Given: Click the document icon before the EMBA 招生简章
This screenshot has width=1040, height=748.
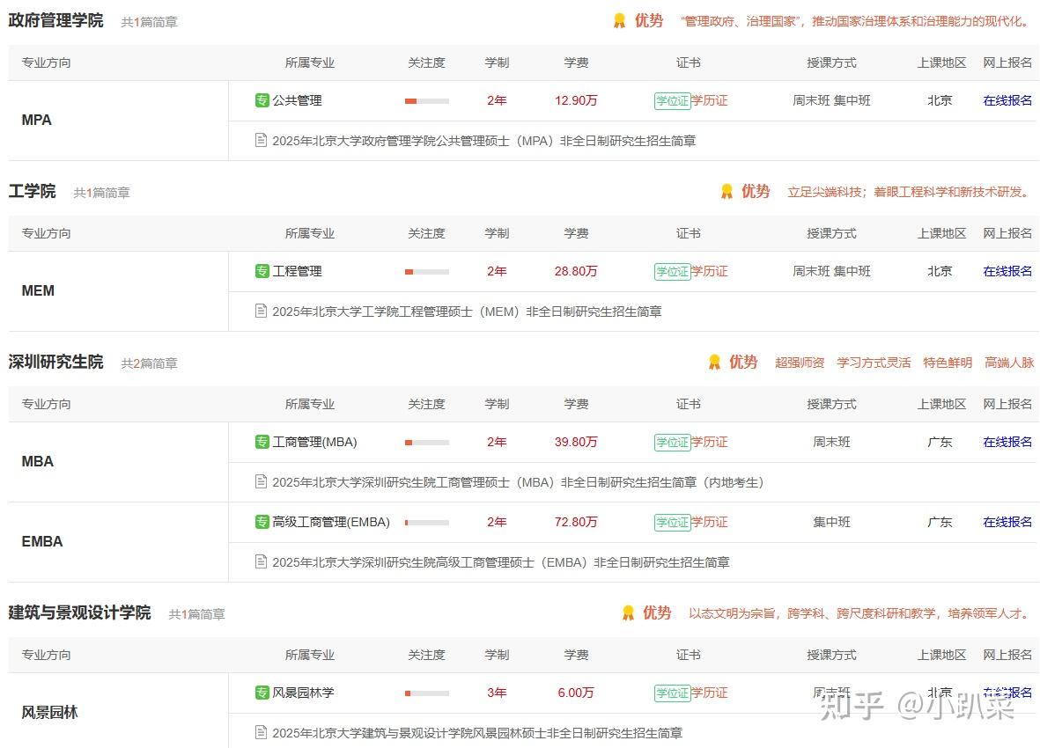Looking at the screenshot, I should pos(262,561).
